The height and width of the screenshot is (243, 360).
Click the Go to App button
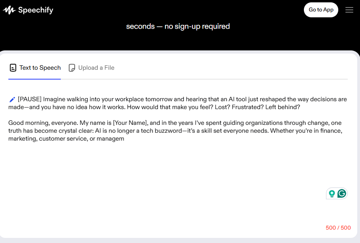[x=321, y=10]
